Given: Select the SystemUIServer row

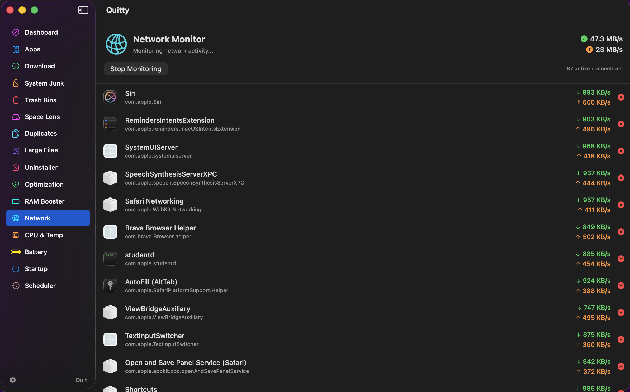Looking at the screenshot, I should coord(317,151).
